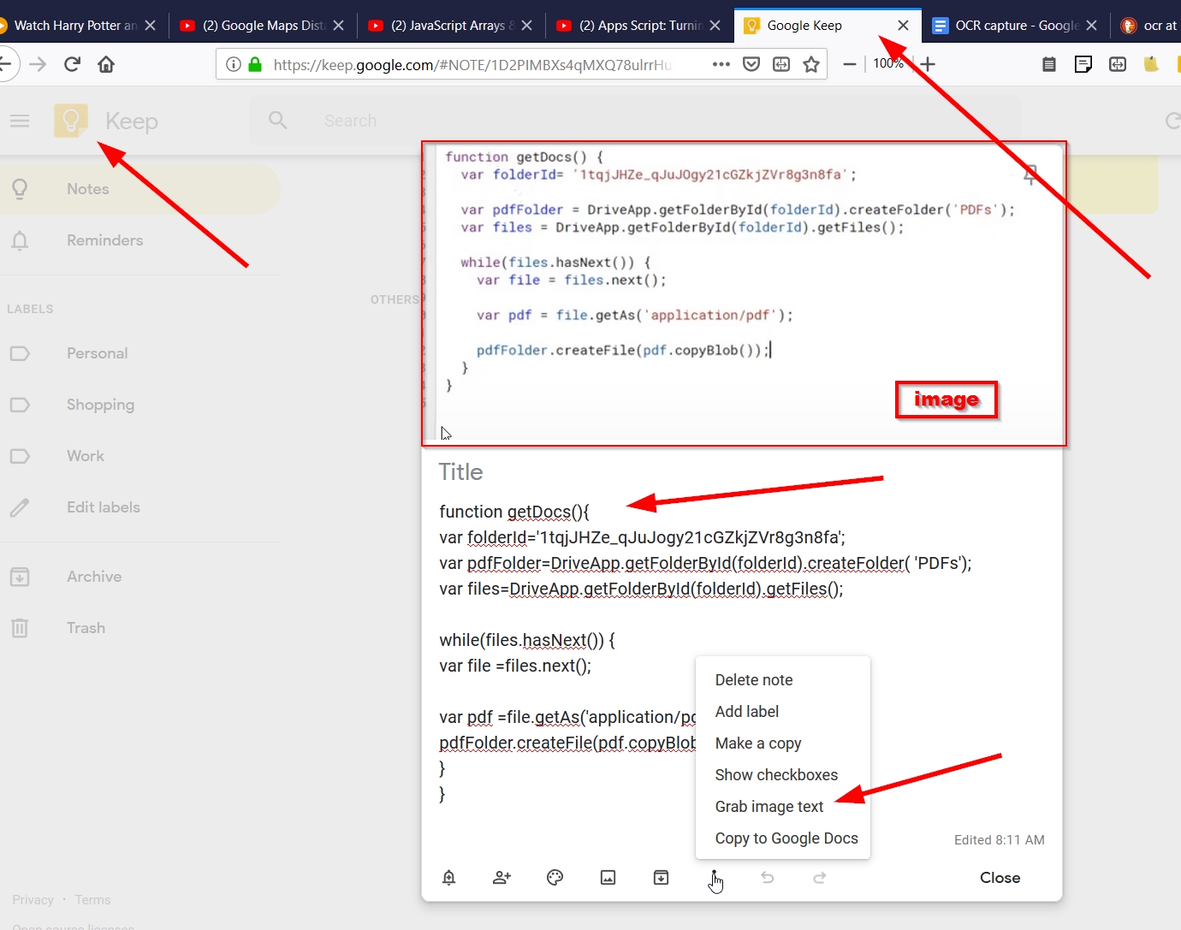
Task: Click the Remind me bell icon
Action: coord(449,877)
